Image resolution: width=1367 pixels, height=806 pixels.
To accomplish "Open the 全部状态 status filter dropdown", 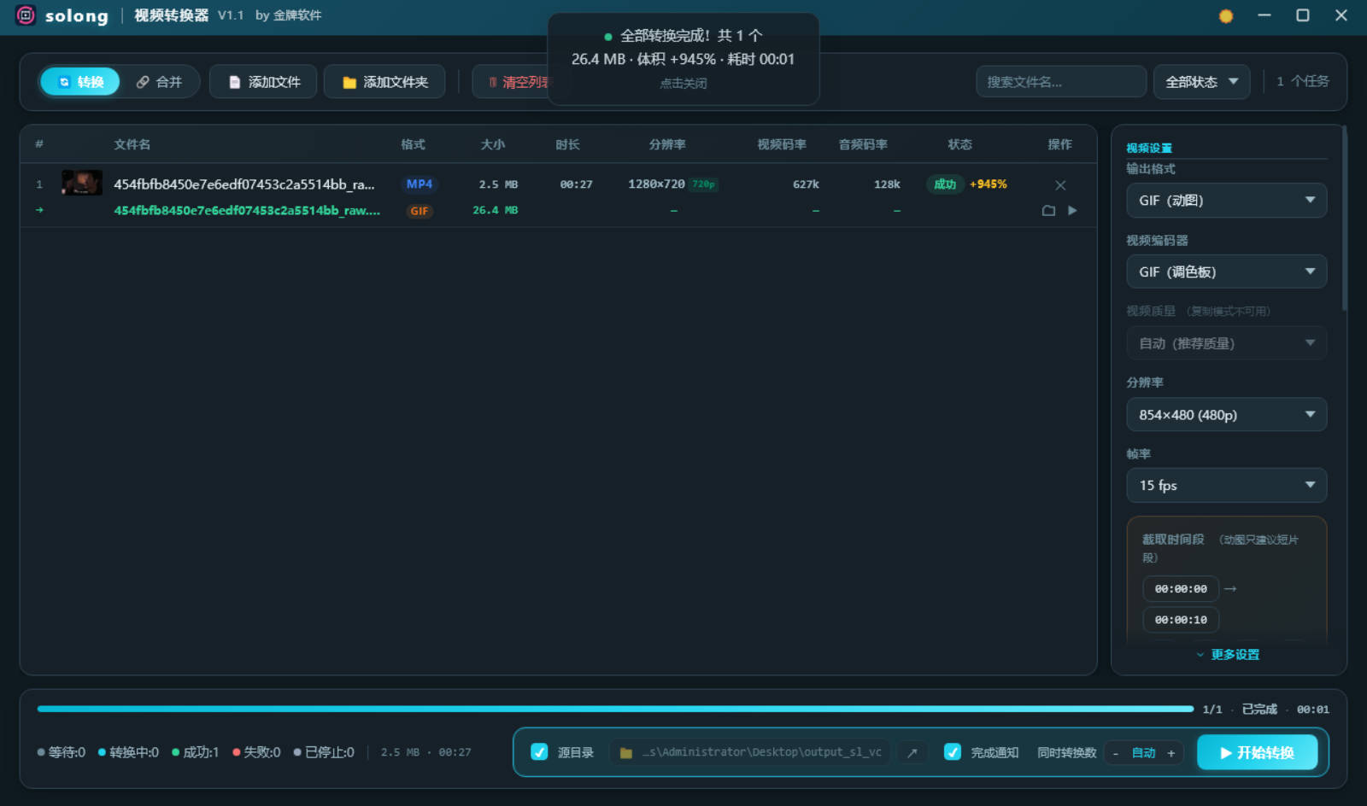I will [x=1201, y=81].
